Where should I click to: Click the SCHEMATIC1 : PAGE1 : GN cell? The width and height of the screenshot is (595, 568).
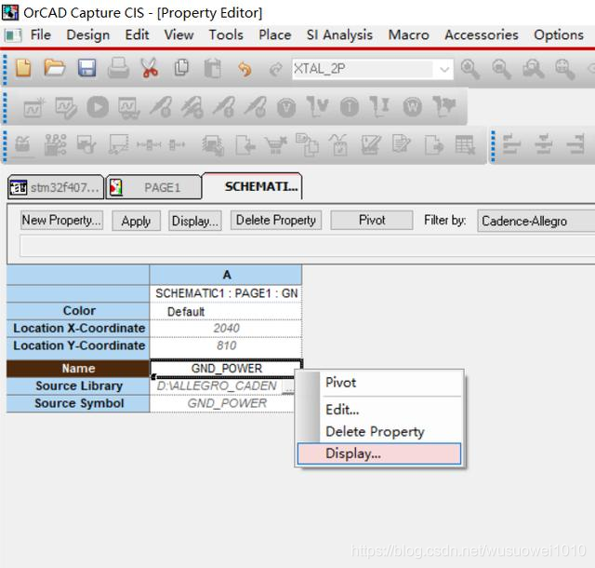[x=226, y=293]
